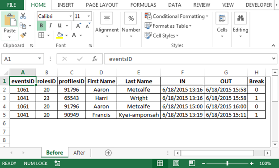Open the Paste options dropdown arrow
The image size is (279, 168).
9,37
